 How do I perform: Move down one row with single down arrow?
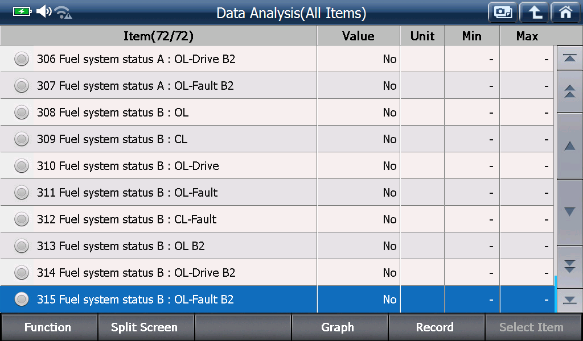[x=569, y=212]
